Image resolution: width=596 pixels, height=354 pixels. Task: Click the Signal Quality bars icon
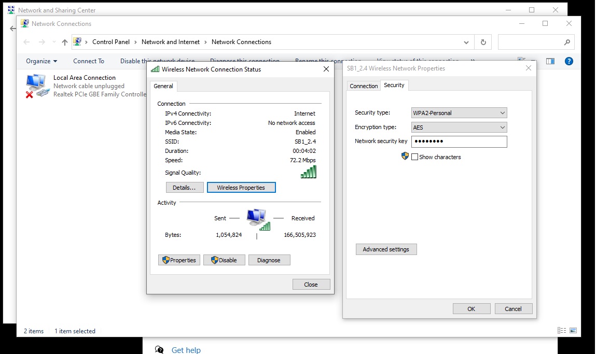pos(308,172)
